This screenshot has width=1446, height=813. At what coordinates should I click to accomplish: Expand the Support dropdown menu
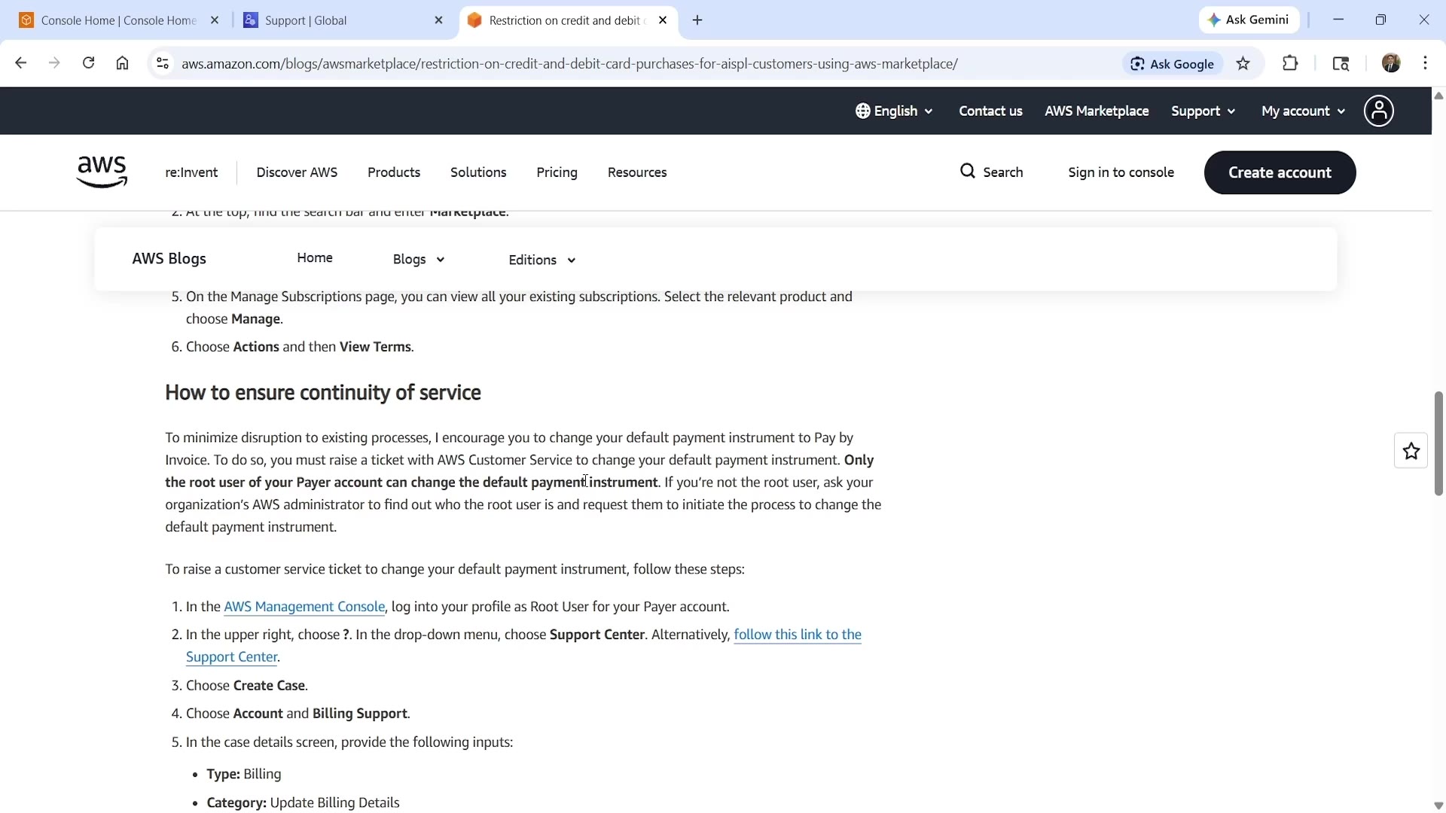click(1203, 111)
